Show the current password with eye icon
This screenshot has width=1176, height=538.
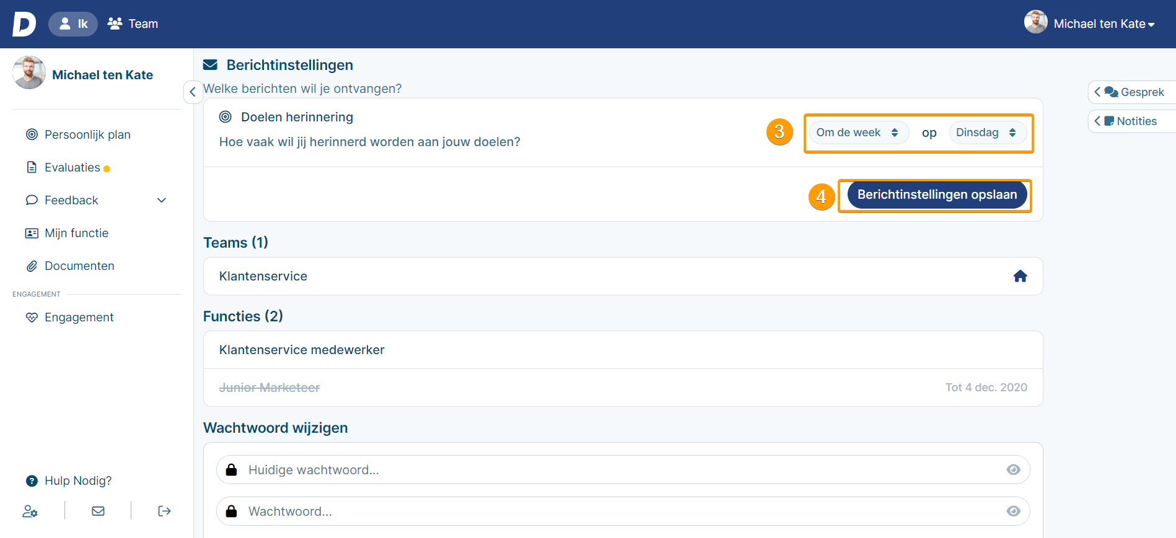coord(1013,470)
